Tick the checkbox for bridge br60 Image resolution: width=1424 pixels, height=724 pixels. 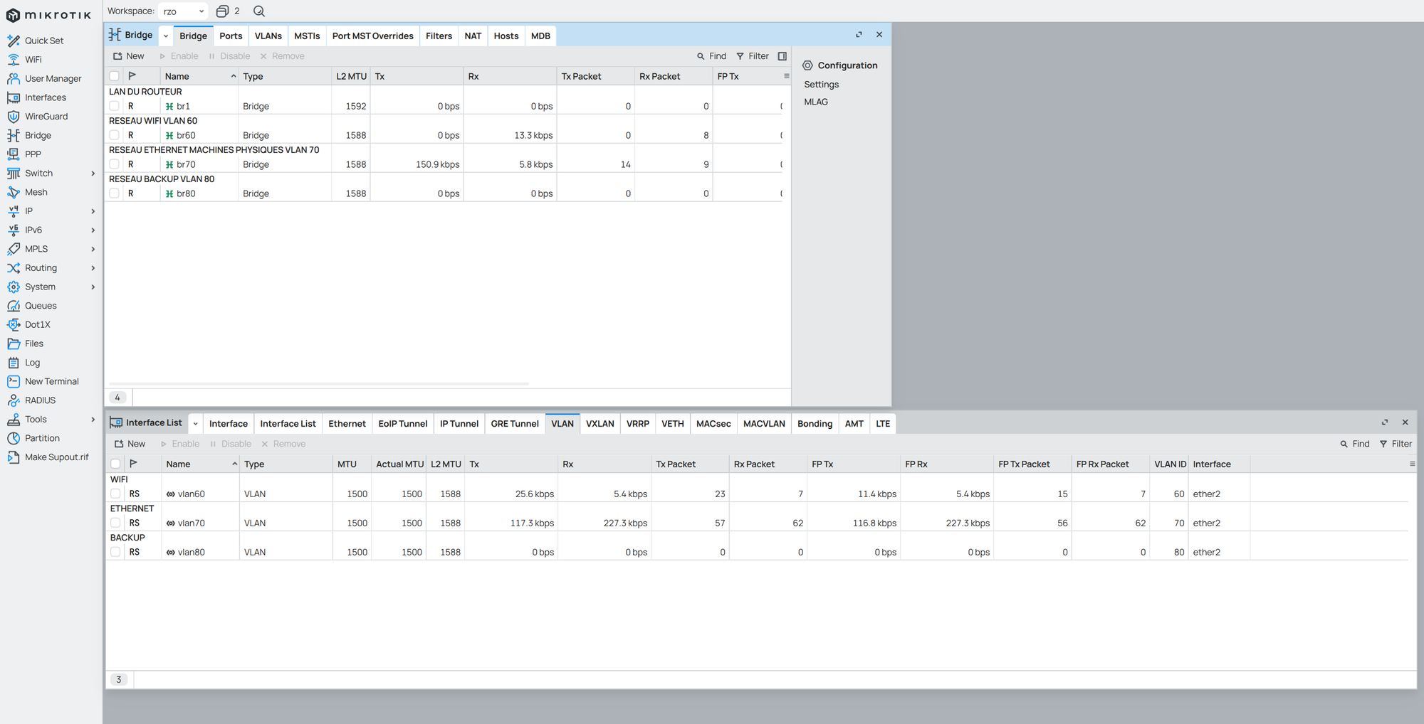click(x=114, y=135)
